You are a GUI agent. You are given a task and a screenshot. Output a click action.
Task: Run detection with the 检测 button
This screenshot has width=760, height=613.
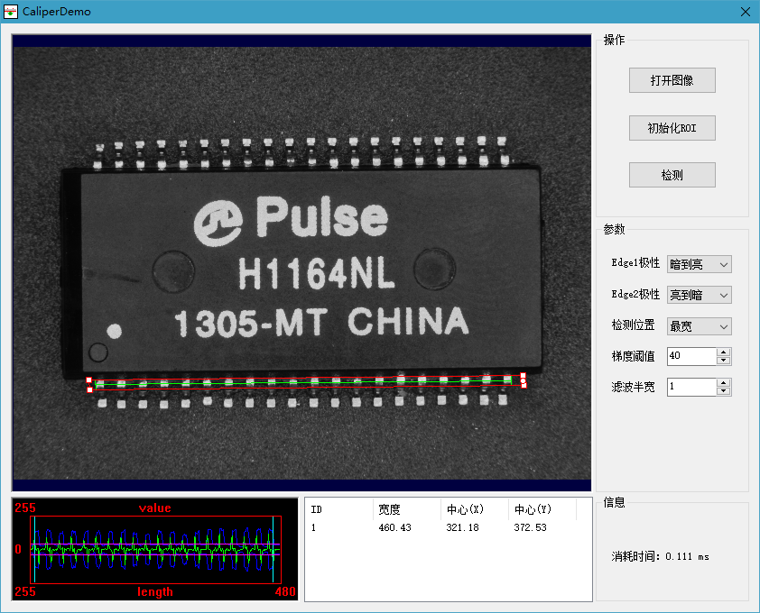click(672, 175)
